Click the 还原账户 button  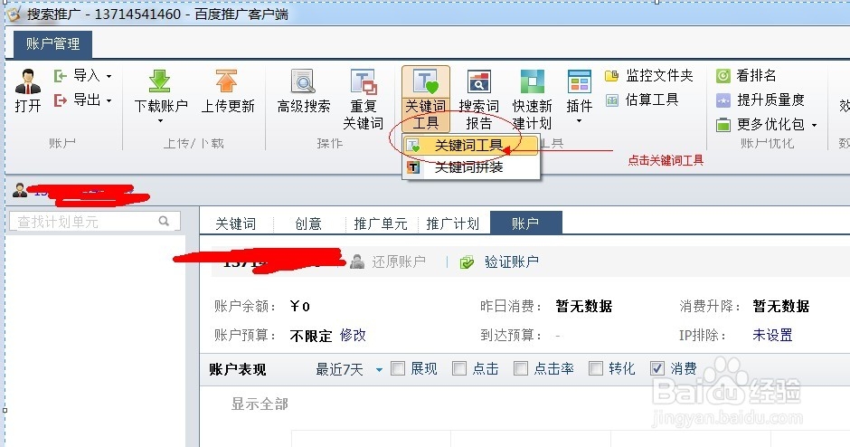pyautogui.click(x=388, y=262)
